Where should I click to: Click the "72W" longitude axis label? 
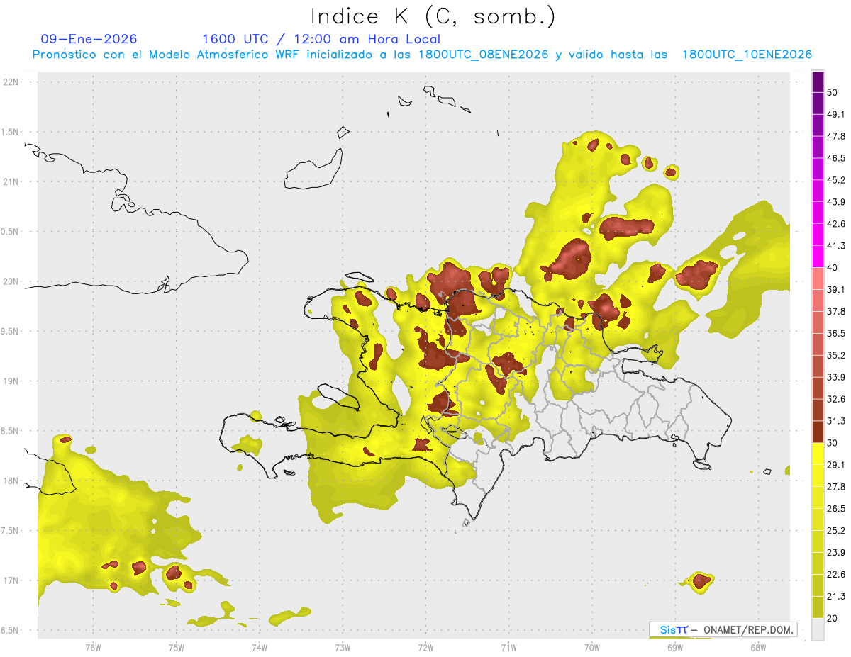(425, 646)
